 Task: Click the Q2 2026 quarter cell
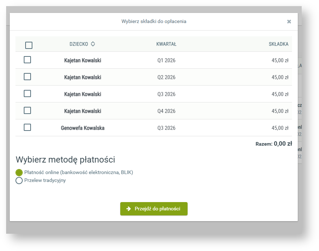(166, 77)
